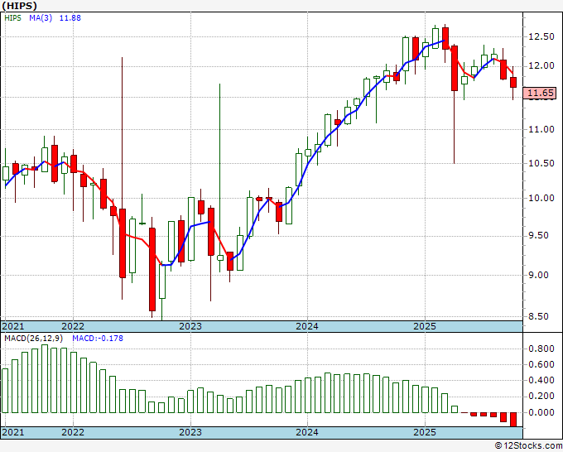This screenshot has width=563, height=452.
Task: Select 2023 on the MACD panel timeline
Action: (190, 432)
